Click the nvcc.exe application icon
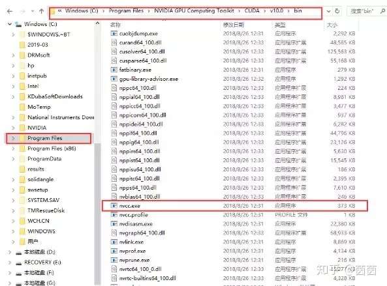The image size is (387, 286). [114, 205]
